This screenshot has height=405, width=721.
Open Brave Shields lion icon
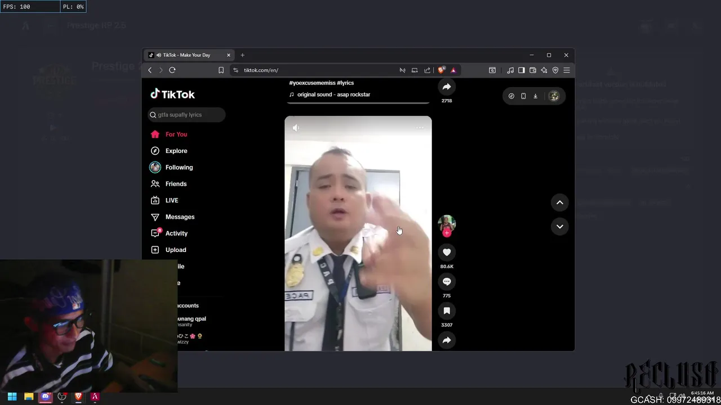(x=441, y=70)
